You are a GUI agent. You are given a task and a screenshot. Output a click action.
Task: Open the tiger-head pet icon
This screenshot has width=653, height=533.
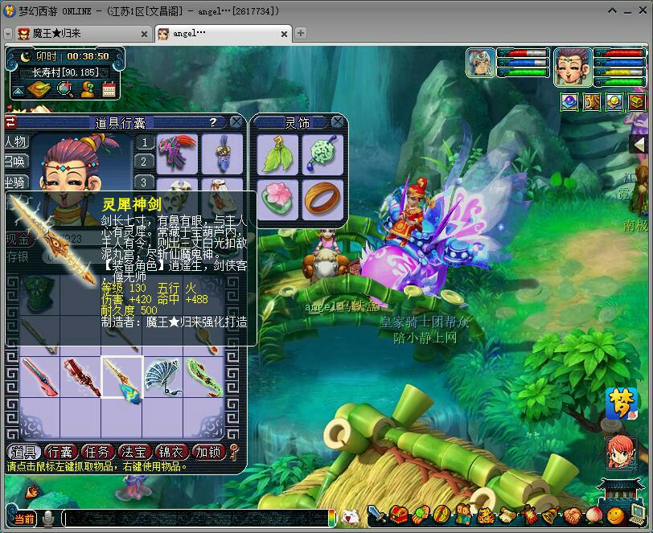pos(486,515)
